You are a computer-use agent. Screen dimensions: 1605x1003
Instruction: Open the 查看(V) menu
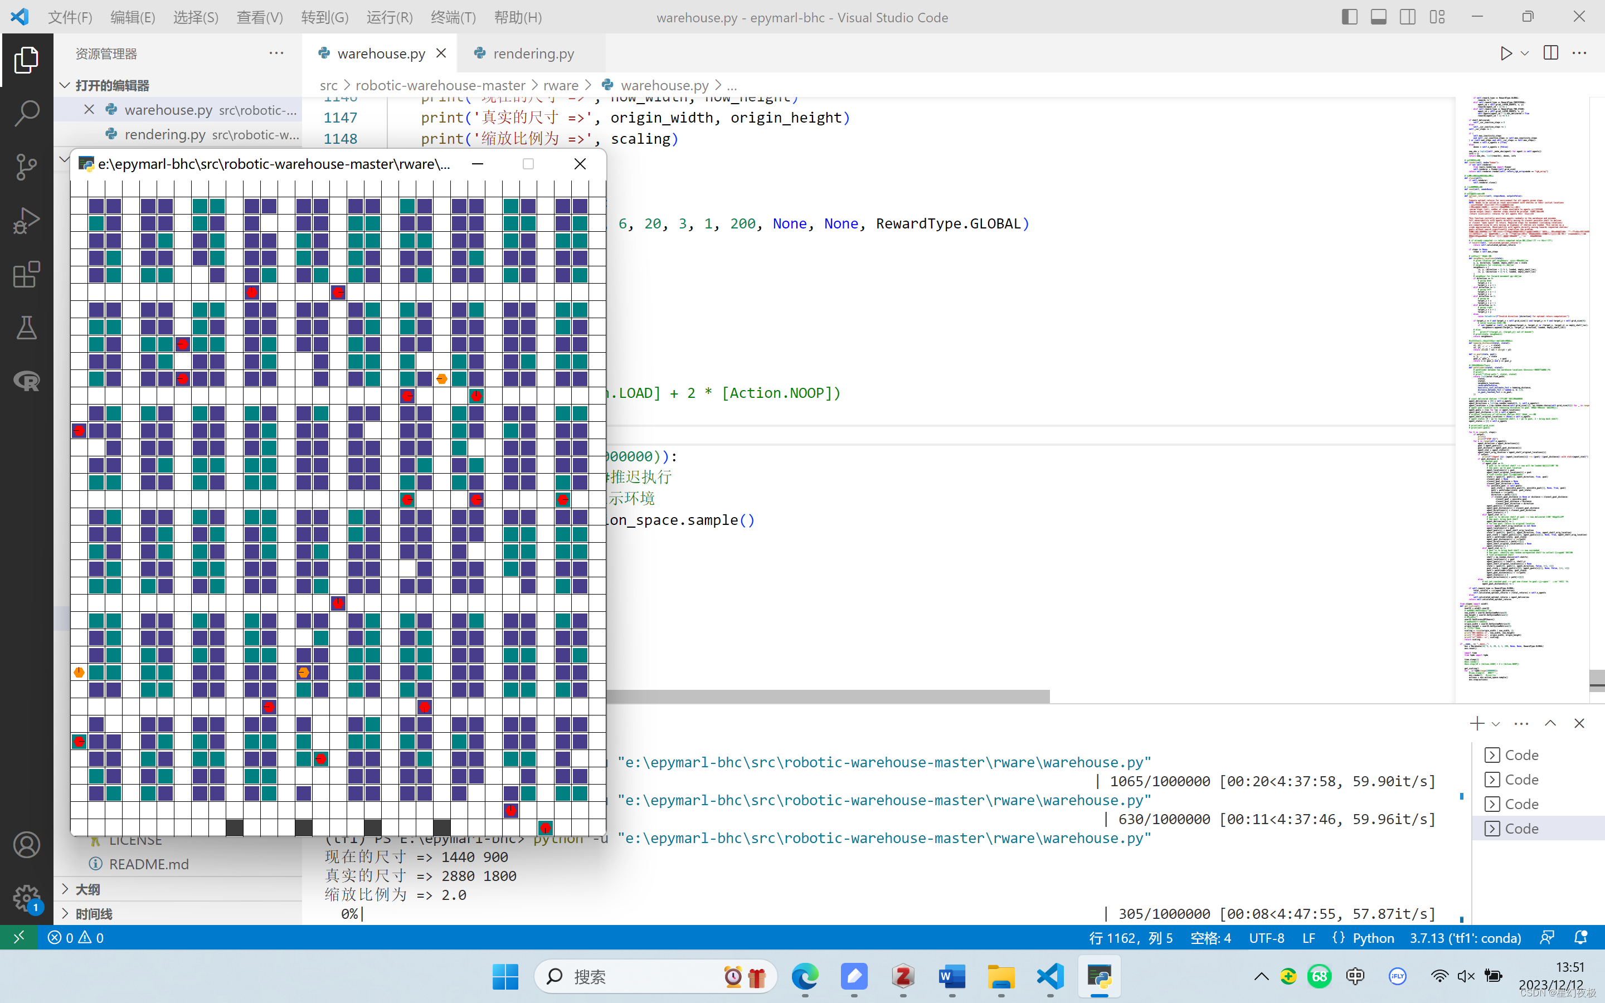tap(259, 17)
